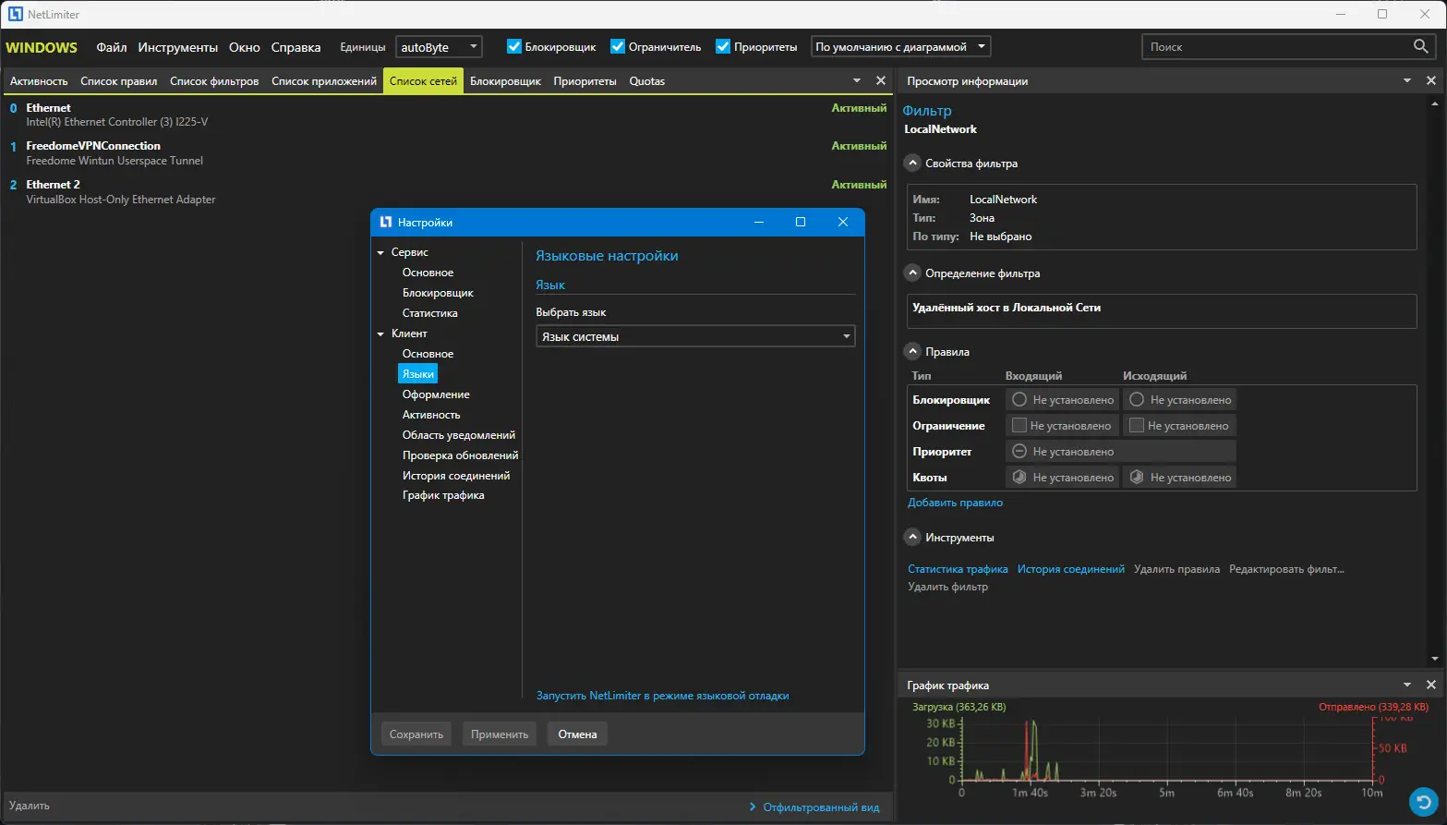Close the График трафика panel
The height and width of the screenshot is (825, 1447).
[1430, 685]
